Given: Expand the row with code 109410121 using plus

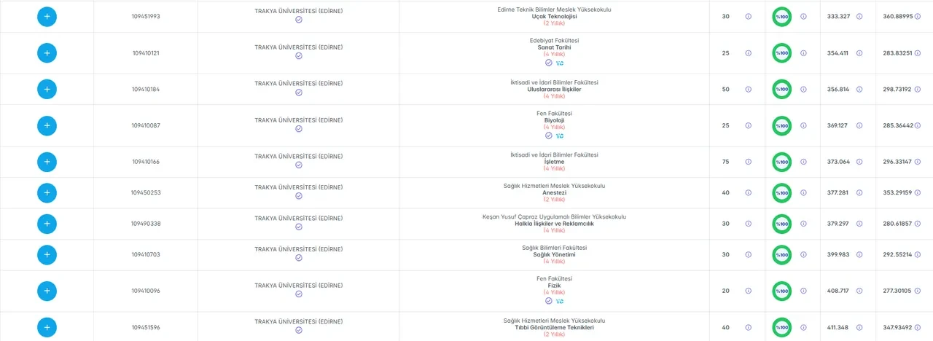Looking at the screenshot, I should pos(47,52).
